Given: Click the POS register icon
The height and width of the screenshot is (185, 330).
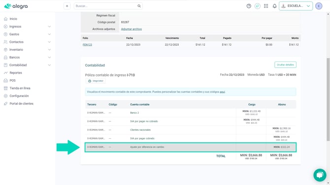Looking at the screenshot, I should tap(6, 81).
